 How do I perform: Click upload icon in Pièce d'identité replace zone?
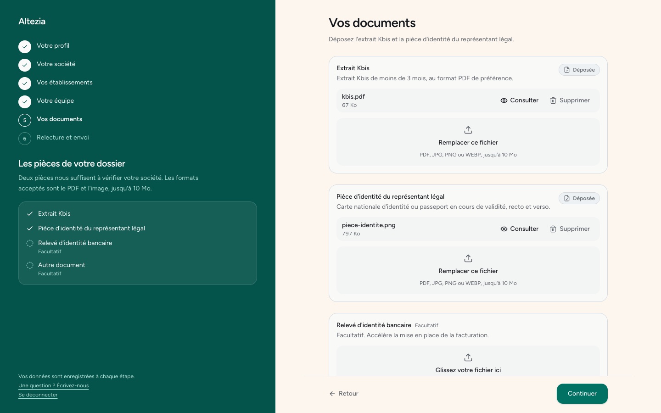(x=468, y=258)
